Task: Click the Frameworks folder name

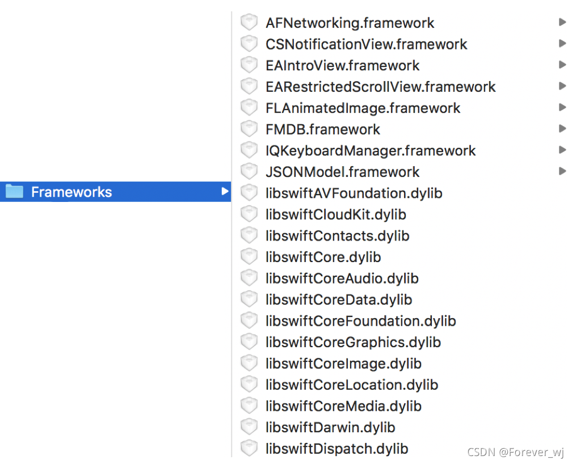Action: click(71, 192)
